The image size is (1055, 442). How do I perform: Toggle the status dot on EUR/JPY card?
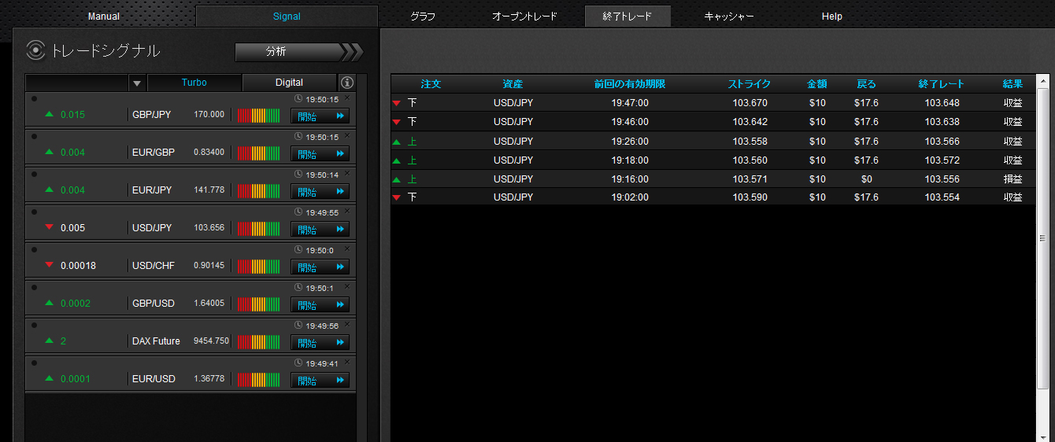coord(34,174)
